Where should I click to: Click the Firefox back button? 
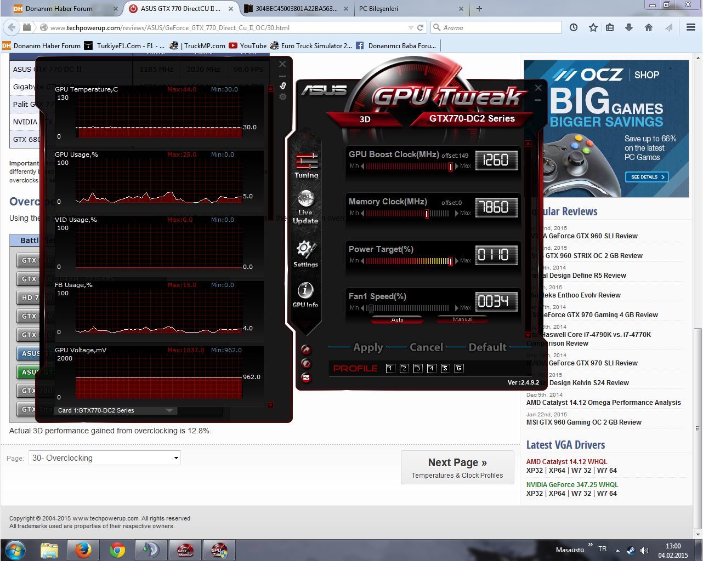click(x=11, y=27)
